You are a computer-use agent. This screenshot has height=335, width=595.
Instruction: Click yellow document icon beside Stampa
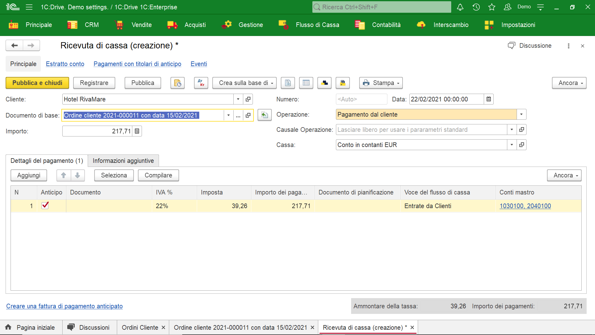343,83
